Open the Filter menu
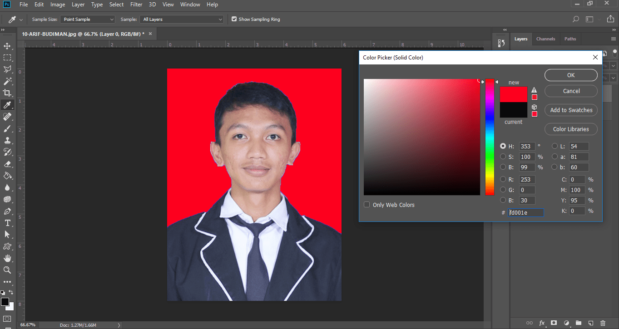 click(x=136, y=5)
